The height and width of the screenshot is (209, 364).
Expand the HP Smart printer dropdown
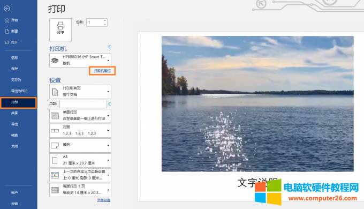[80, 60]
